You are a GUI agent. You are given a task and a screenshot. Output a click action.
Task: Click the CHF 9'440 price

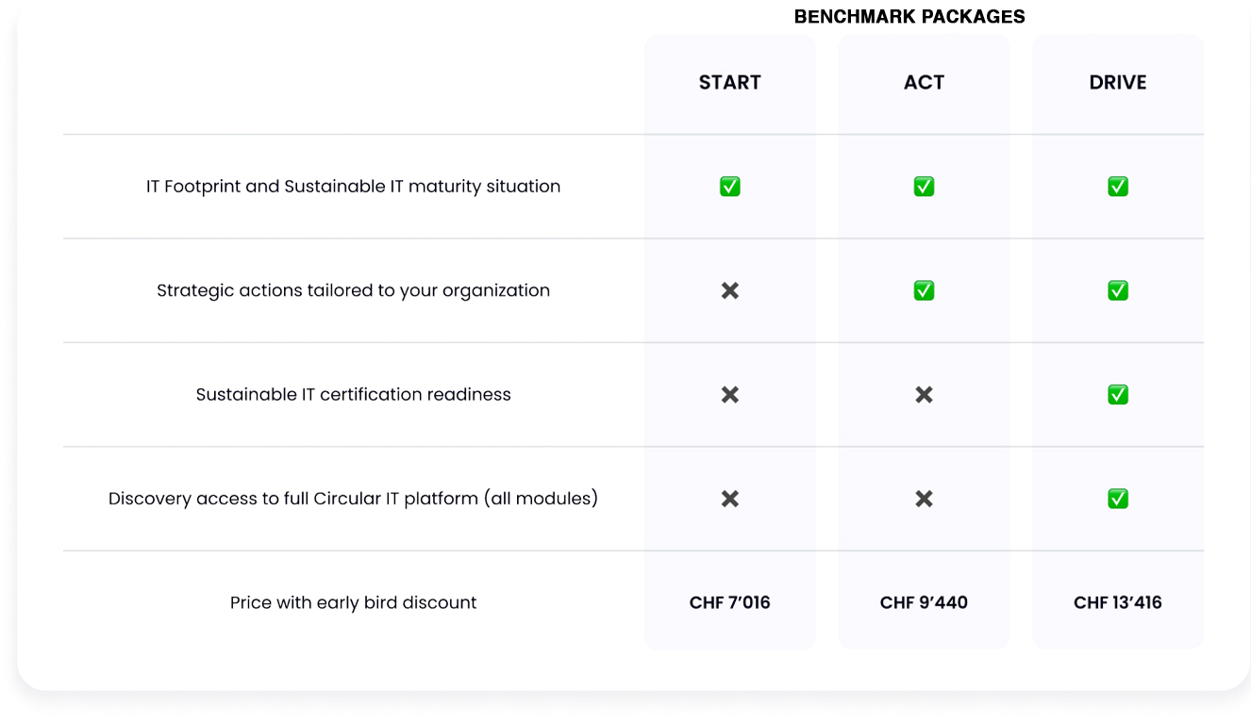point(924,602)
